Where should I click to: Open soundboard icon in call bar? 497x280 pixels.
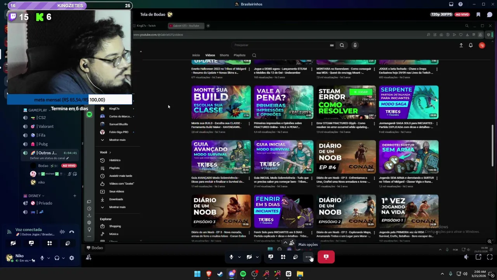click(x=295, y=257)
